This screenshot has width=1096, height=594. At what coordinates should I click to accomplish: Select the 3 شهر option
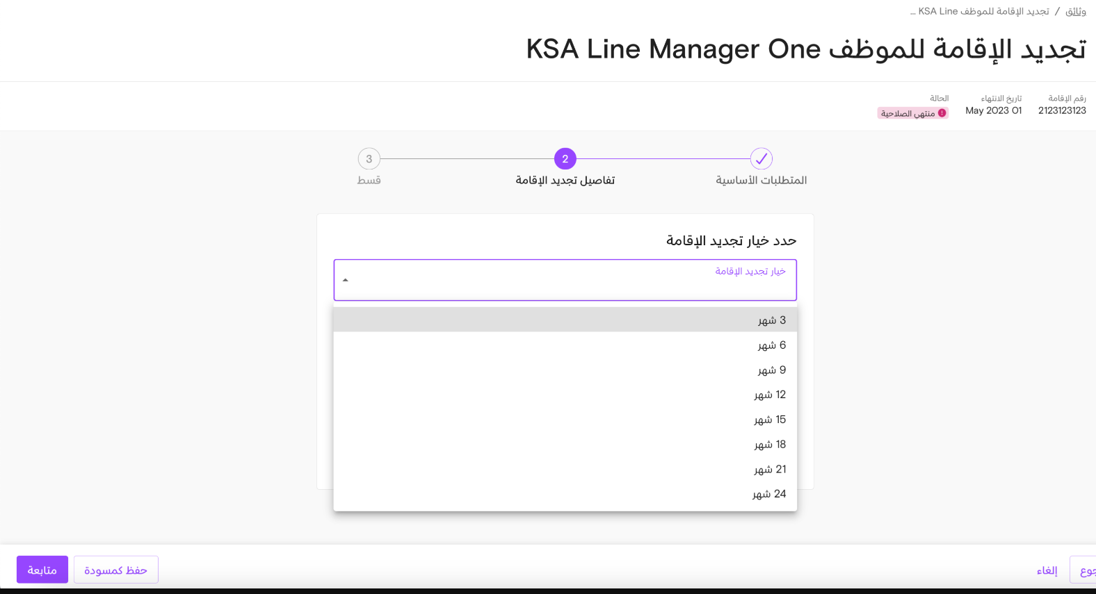565,320
